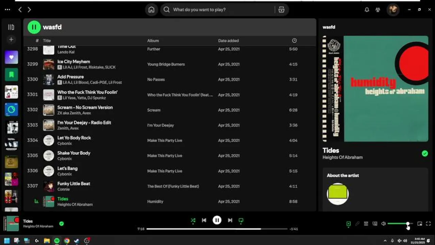Open the Windows Start menu
The width and height of the screenshot is (435, 245).
[x=7, y=241]
